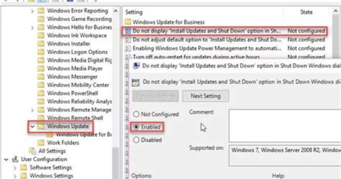Select 'Turn off auto-restart for updates' policy row
Image resolution: width=341 pixels, height=179 pixels.
225,56
